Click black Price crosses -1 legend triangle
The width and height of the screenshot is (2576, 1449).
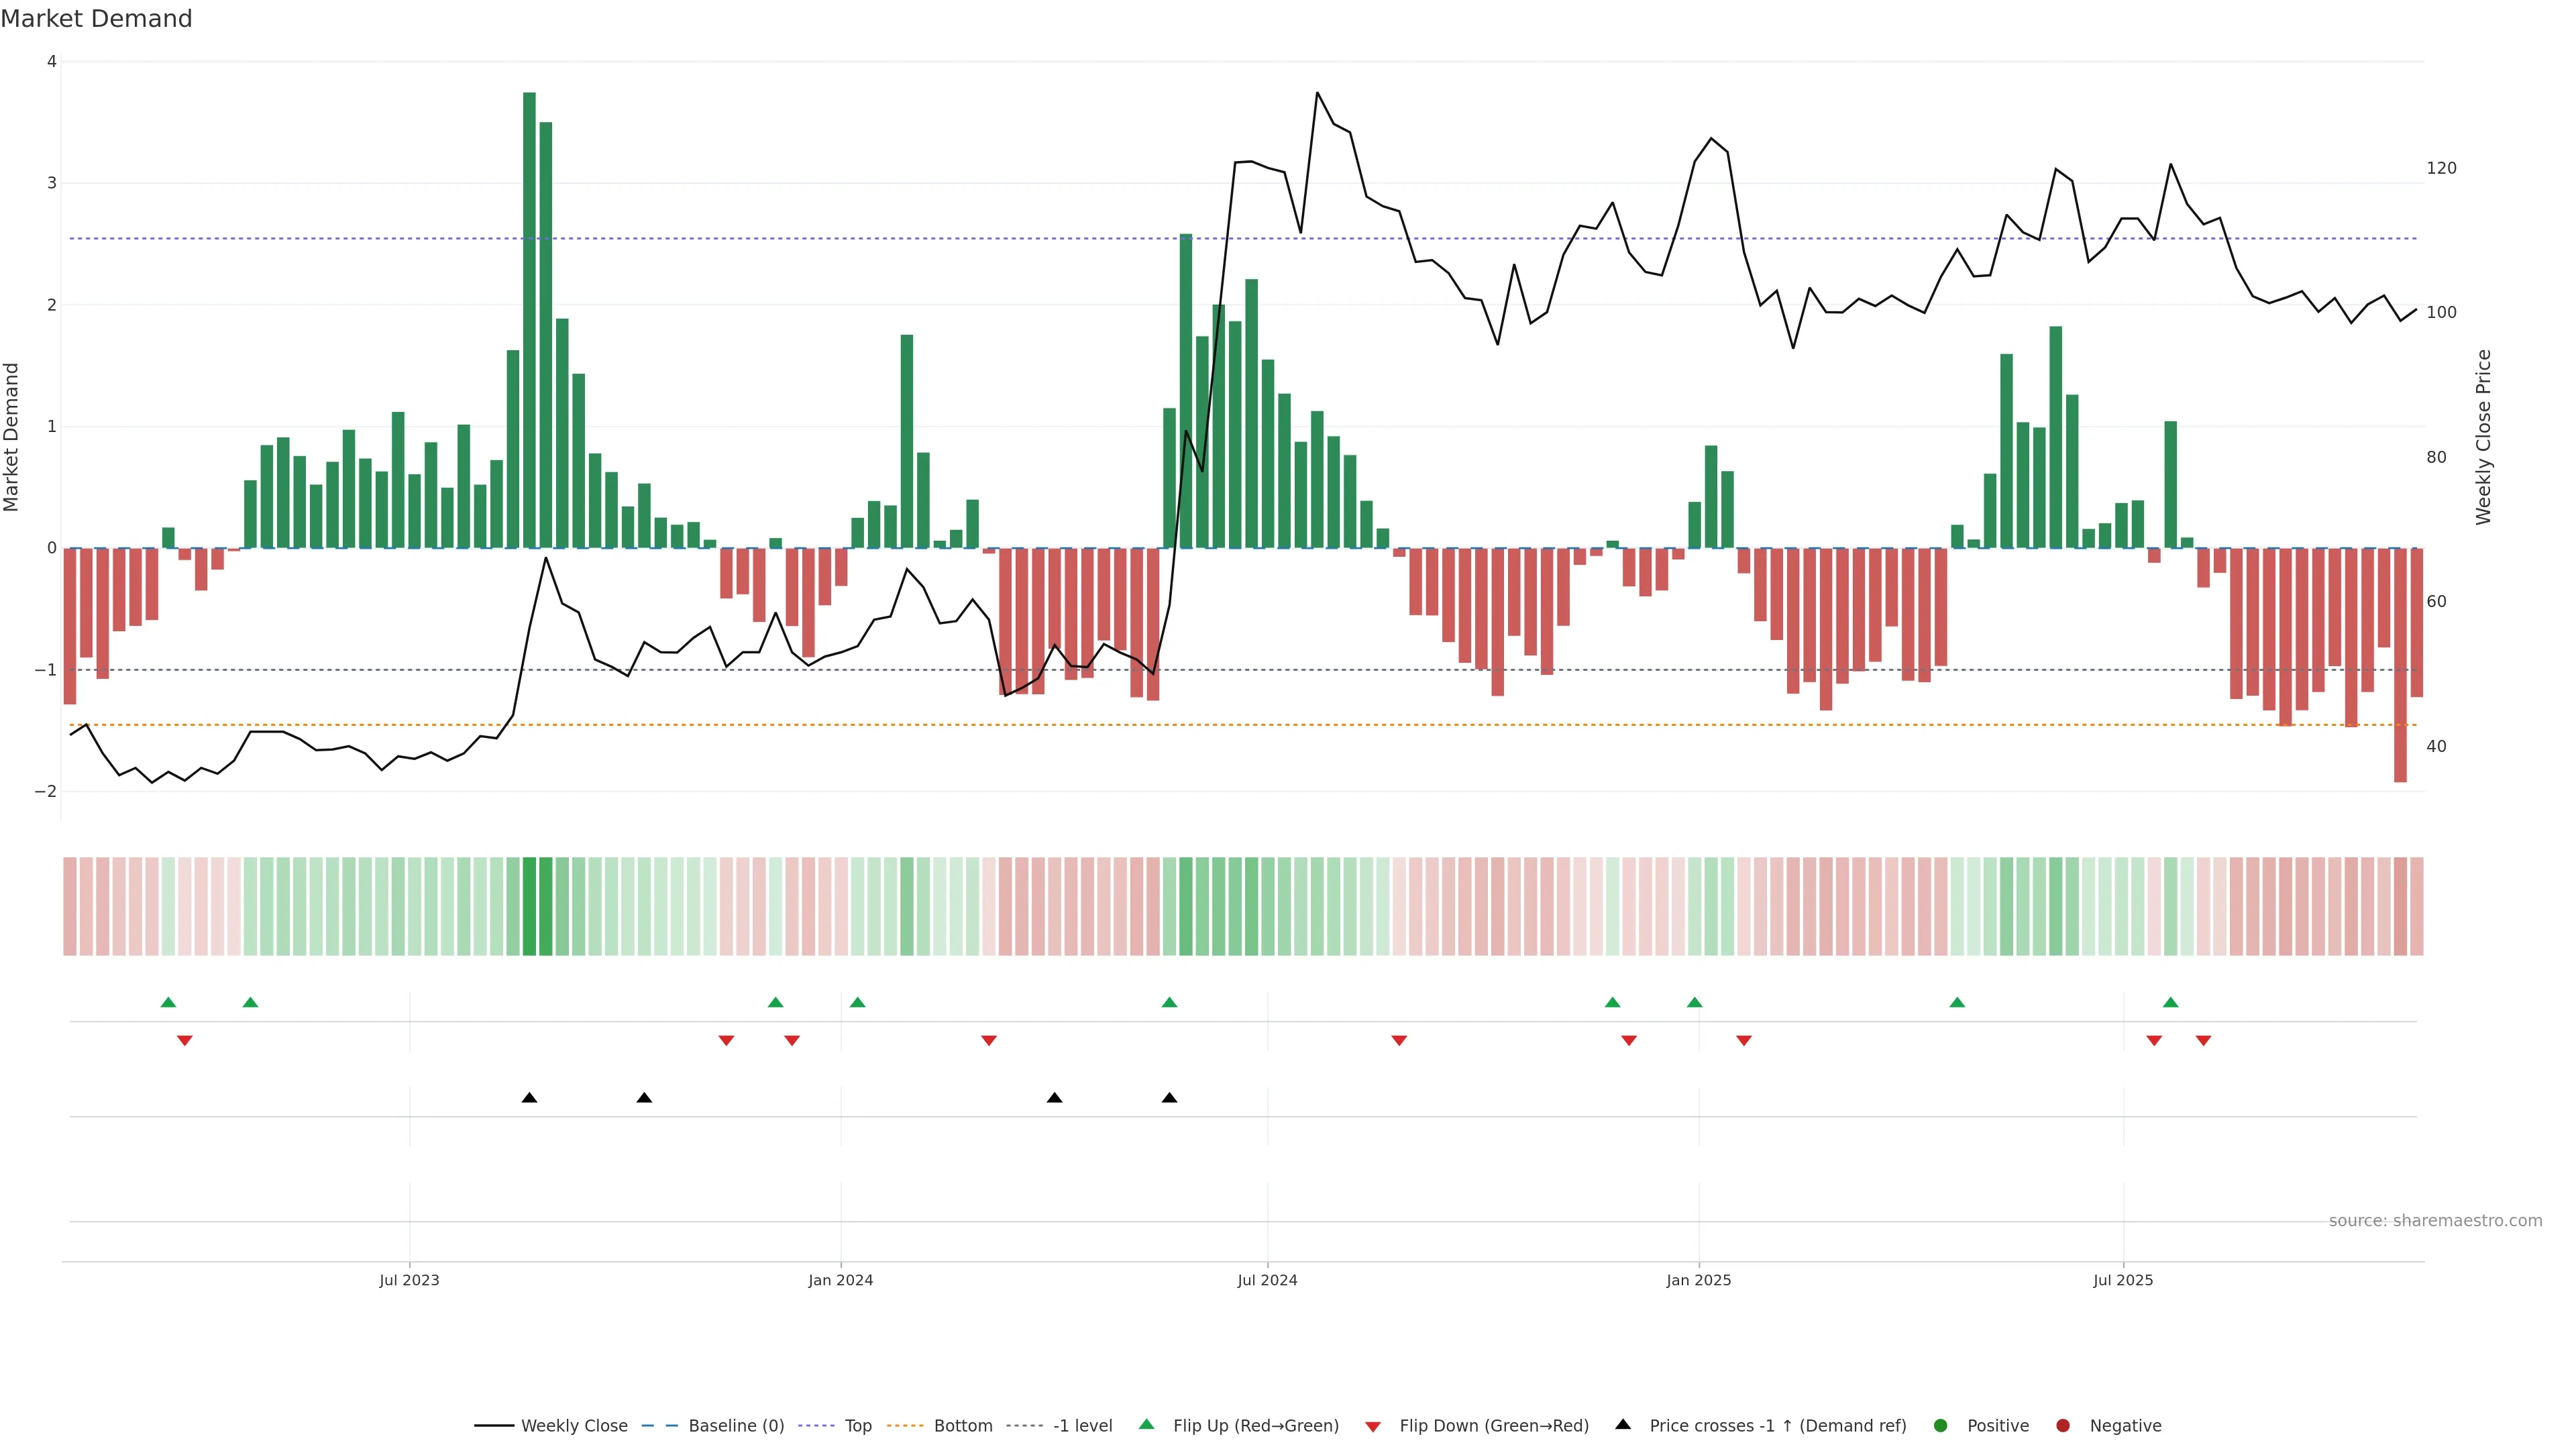coord(1623,1425)
